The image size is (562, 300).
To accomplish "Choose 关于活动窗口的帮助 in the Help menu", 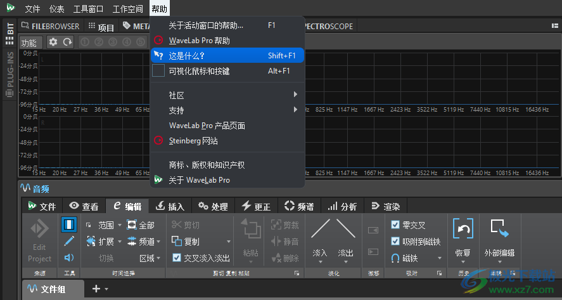I will (227, 25).
